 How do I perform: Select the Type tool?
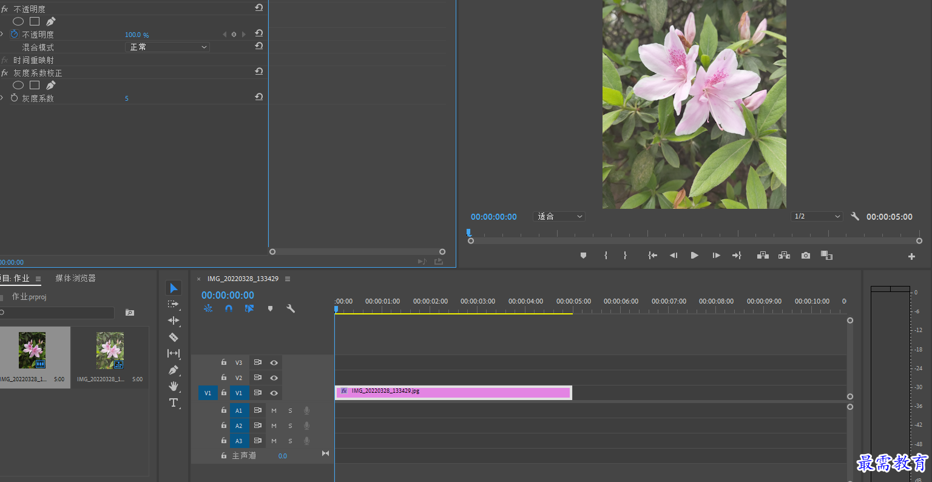[x=174, y=402]
